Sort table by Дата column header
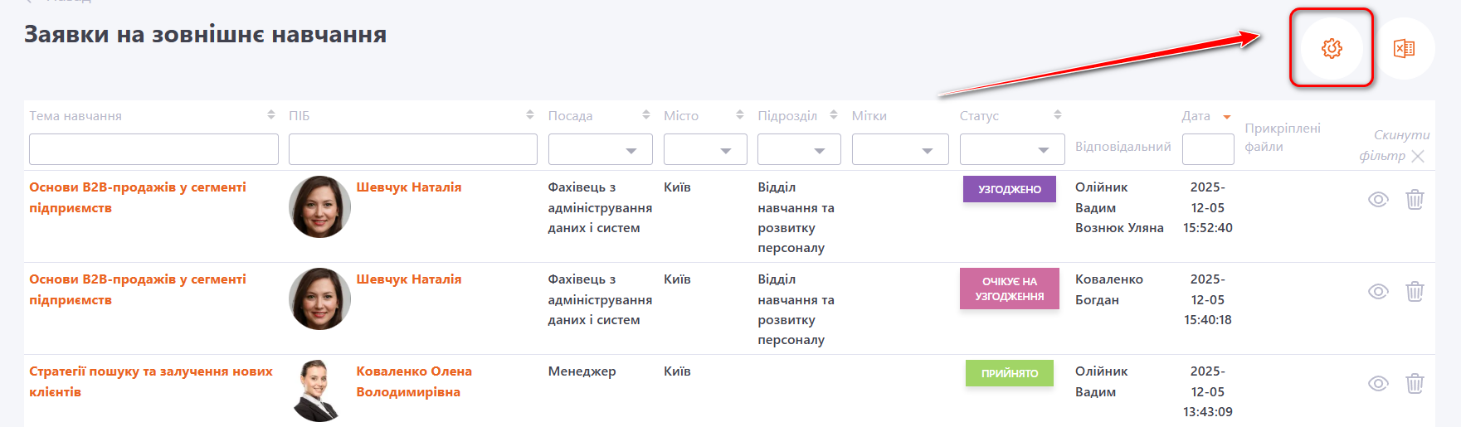 click(1196, 116)
